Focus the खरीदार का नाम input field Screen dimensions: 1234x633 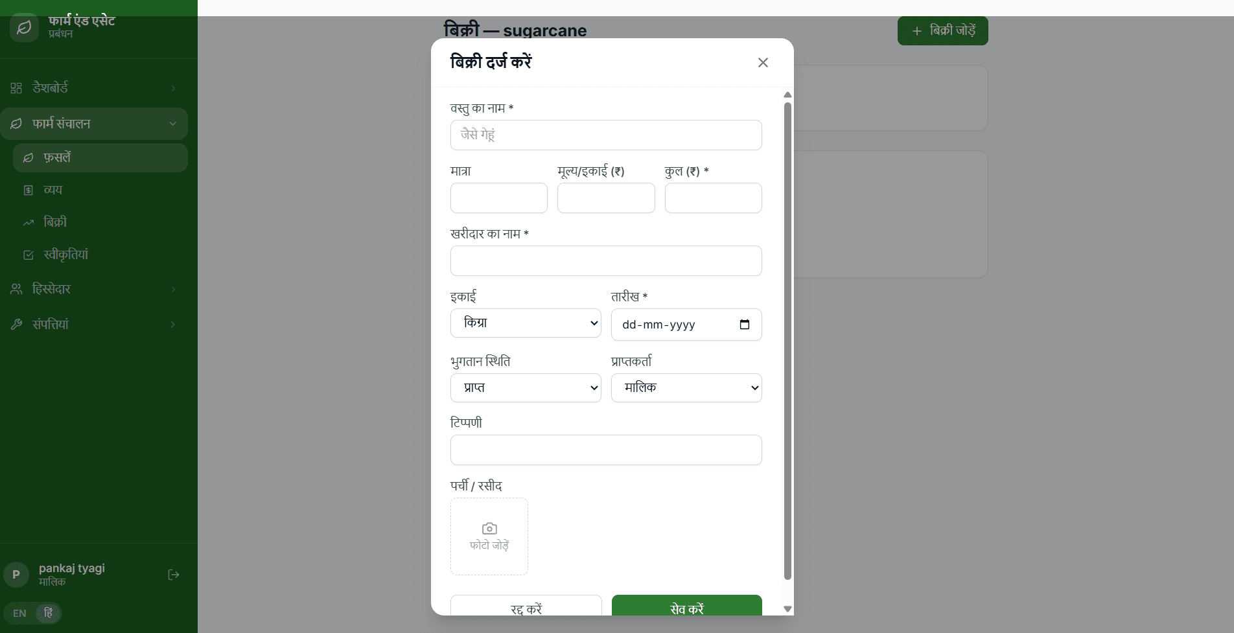tap(606, 261)
